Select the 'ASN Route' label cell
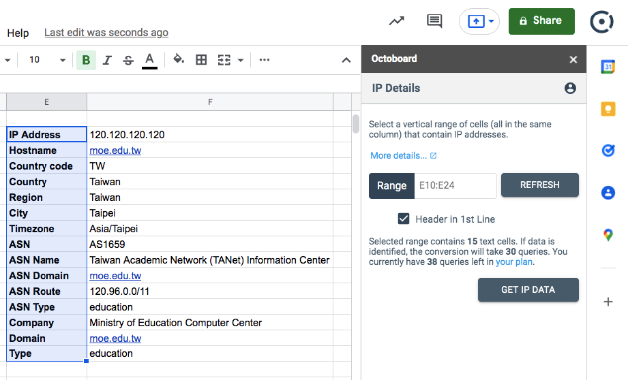This screenshot has height=380, width=628. point(46,291)
